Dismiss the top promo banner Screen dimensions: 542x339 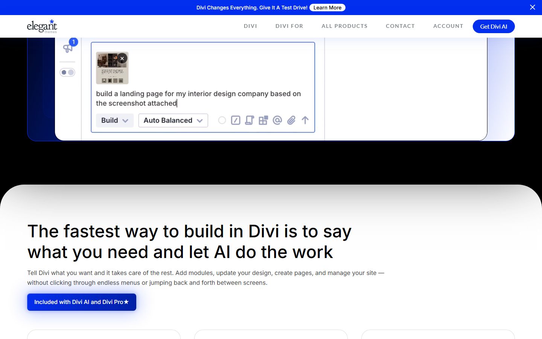pos(533,7)
